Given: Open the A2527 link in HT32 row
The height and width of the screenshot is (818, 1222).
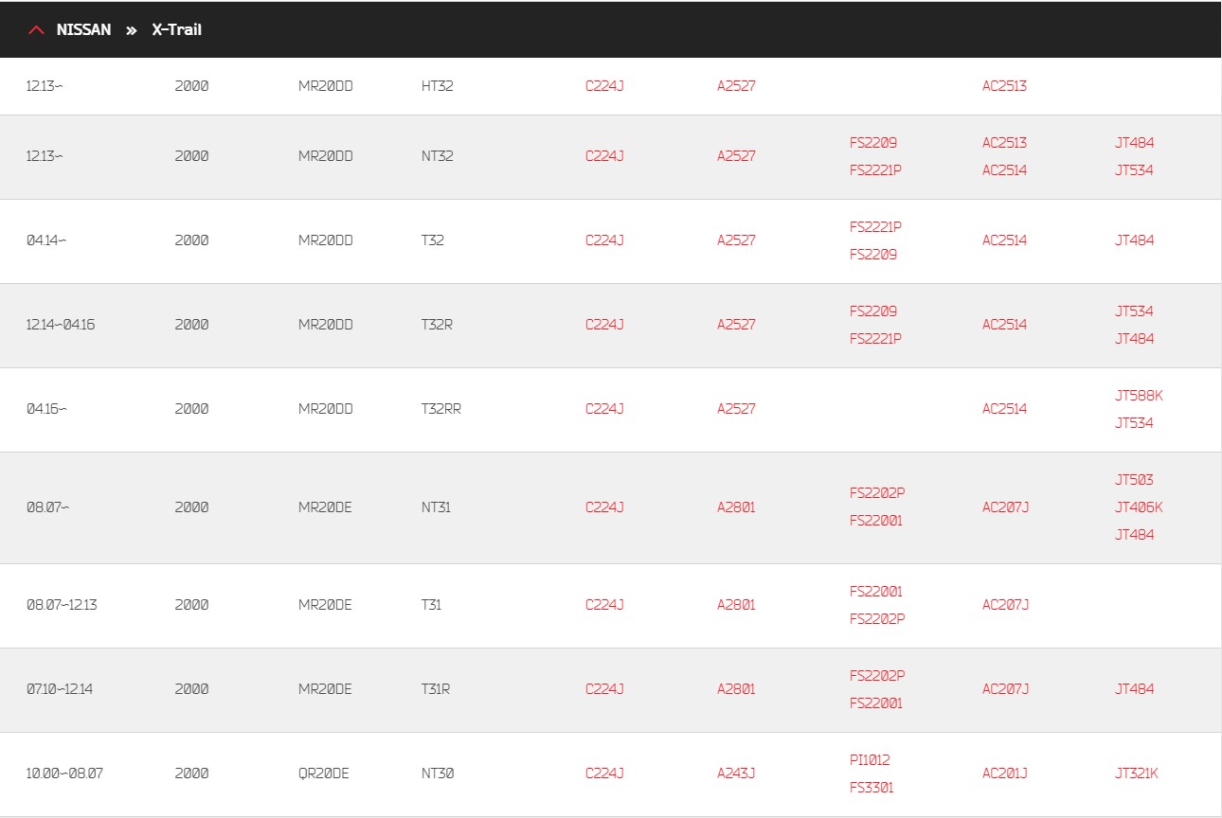Looking at the screenshot, I should (x=736, y=86).
